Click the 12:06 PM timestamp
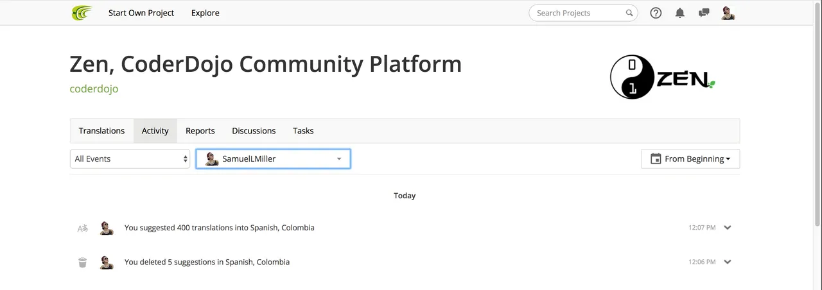 point(702,262)
